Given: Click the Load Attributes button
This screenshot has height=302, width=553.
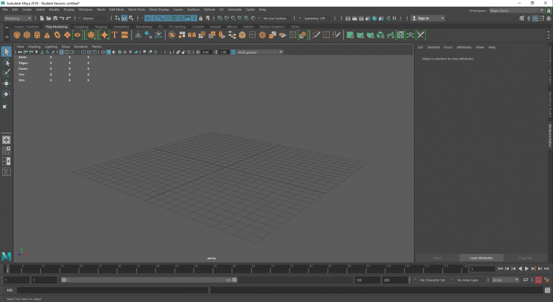Looking at the screenshot, I should [481, 258].
